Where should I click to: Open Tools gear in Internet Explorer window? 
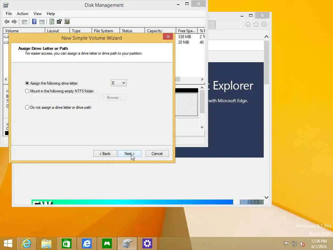[x=264, y=24]
